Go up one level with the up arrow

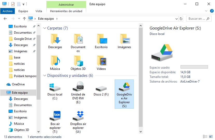pos(24,19)
